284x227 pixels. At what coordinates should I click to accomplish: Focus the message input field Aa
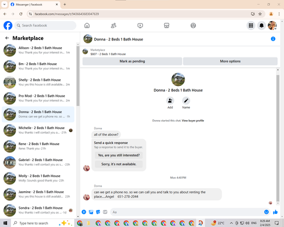click(x=186, y=212)
